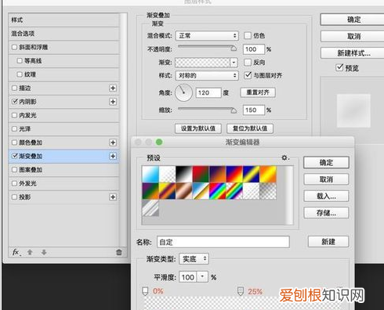Open the gradient picker dropdown arrow
The width and height of the screenshot is (384, 310).
pyautogui.click(x=234, y=63)
